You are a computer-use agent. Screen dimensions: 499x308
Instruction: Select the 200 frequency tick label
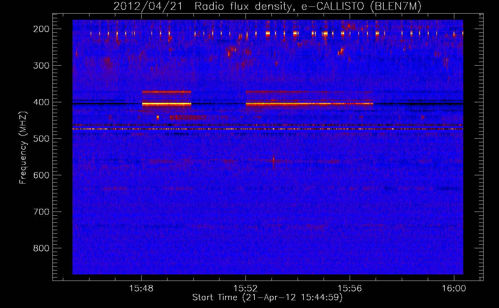click(41, 29)
